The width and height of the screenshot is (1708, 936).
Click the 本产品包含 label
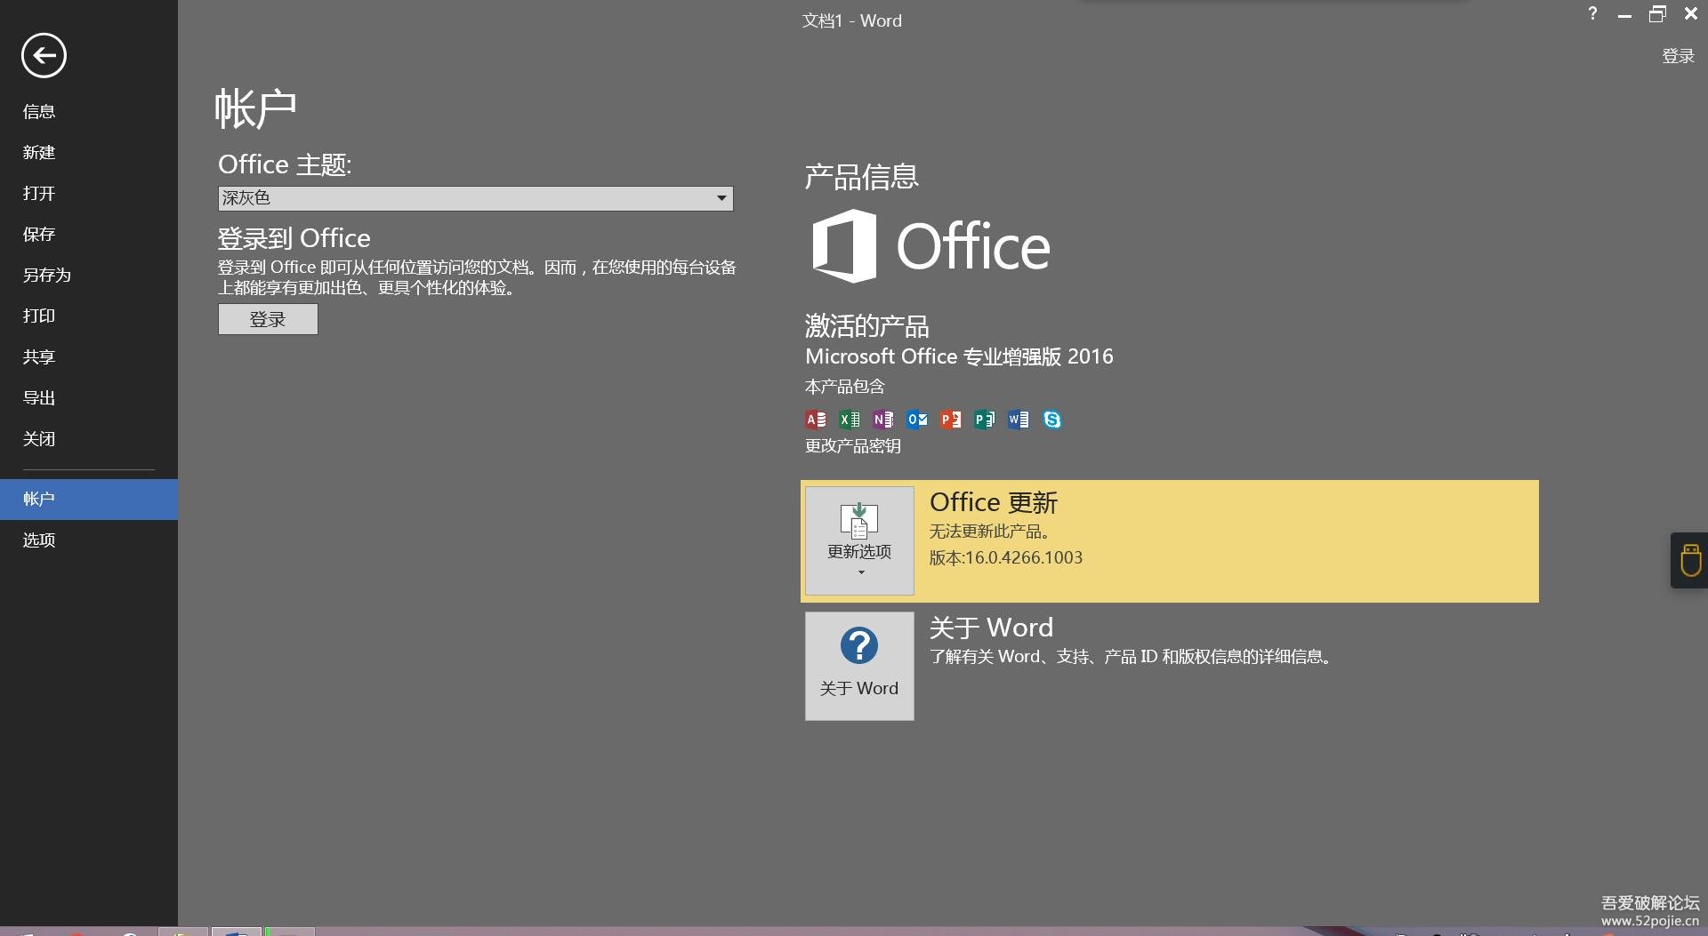[x=844, y=387]
